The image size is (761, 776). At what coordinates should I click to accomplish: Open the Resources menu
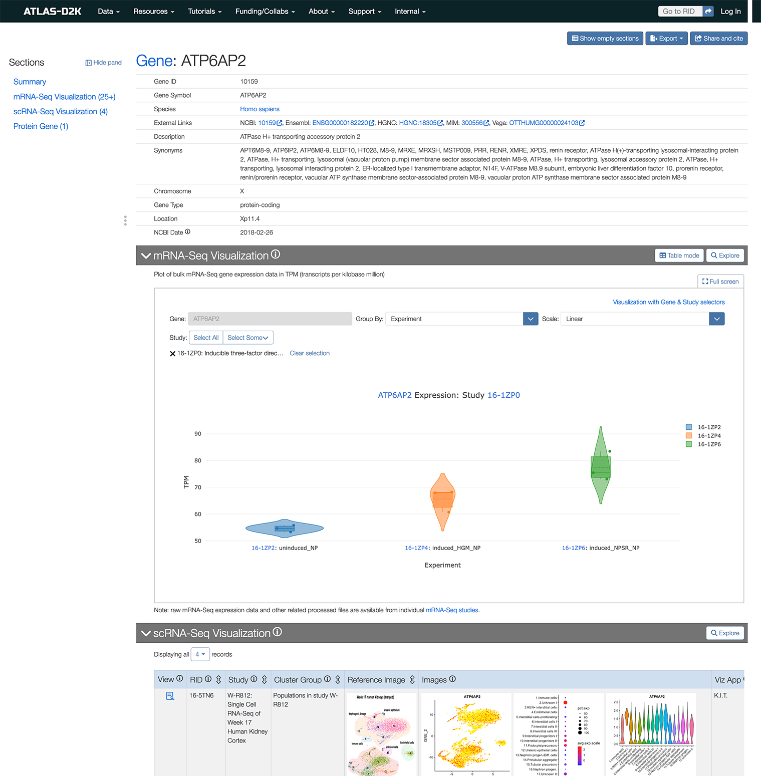point(154,12)
